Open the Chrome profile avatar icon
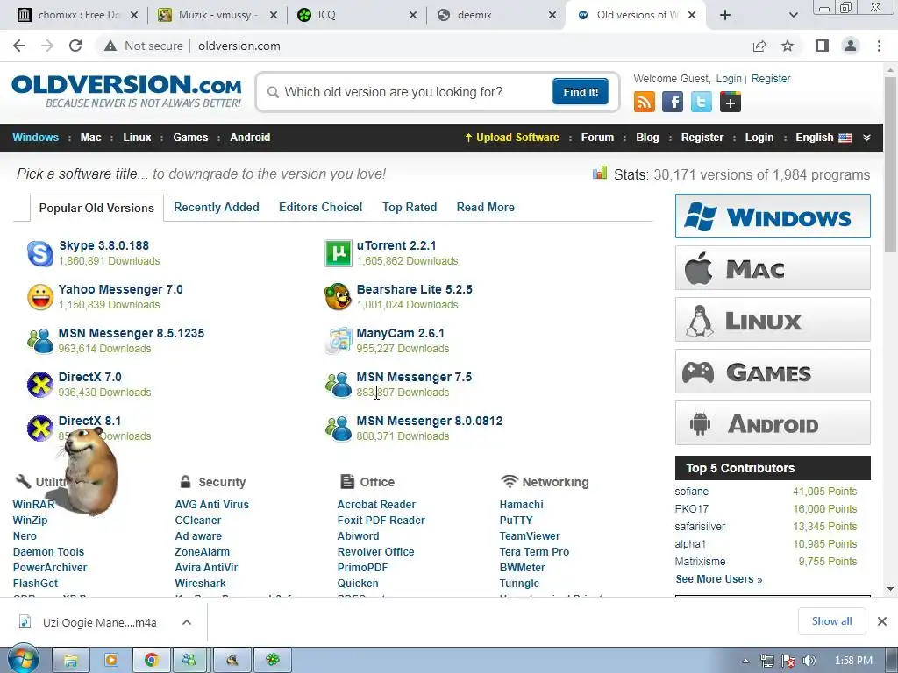This screenshot has width=898, height=673. pyautogui.click(x=851, y=46)
